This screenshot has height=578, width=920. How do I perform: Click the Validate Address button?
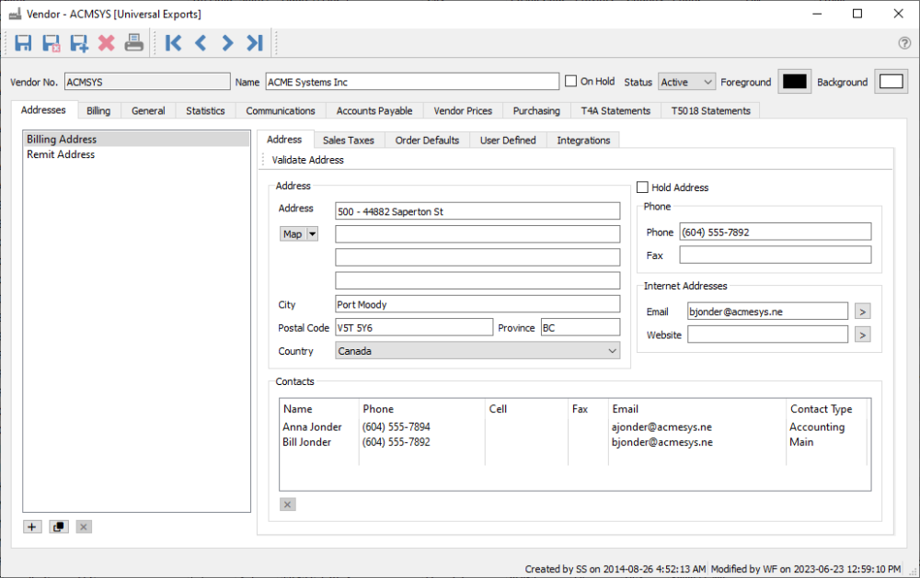point(307,160)
